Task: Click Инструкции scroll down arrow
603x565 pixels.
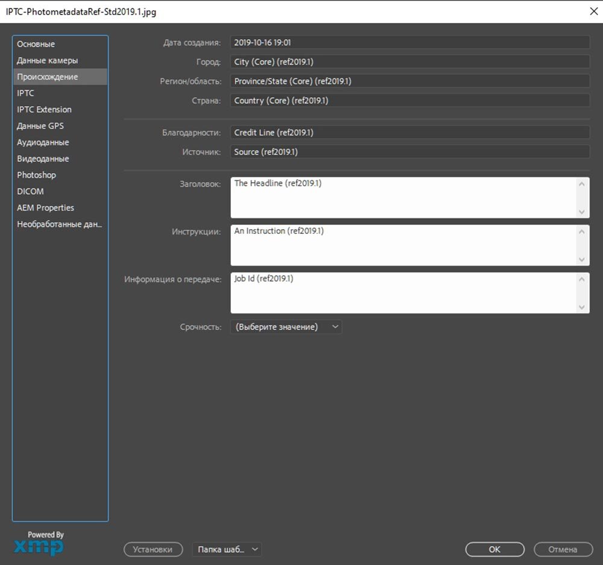Action: tap(581, 260)
